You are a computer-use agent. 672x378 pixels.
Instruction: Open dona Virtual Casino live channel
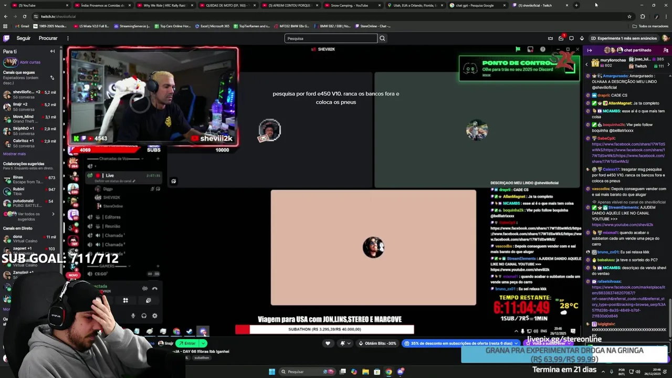(29, 238)
